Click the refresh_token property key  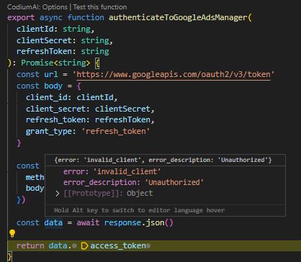point(55,120)
